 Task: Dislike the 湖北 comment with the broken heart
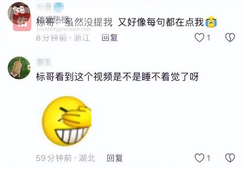230,158
